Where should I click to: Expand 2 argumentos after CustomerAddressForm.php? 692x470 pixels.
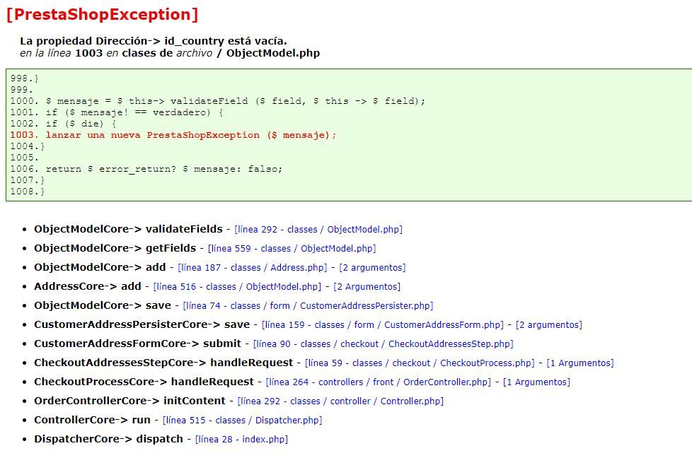click(548, 325)
